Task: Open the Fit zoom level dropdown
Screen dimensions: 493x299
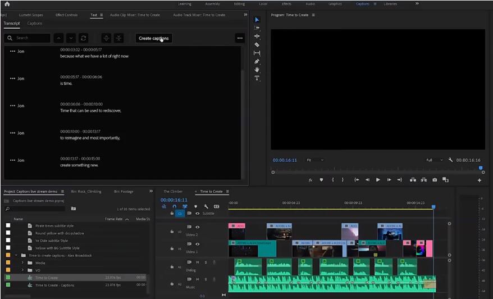Action: coord(315,160)
